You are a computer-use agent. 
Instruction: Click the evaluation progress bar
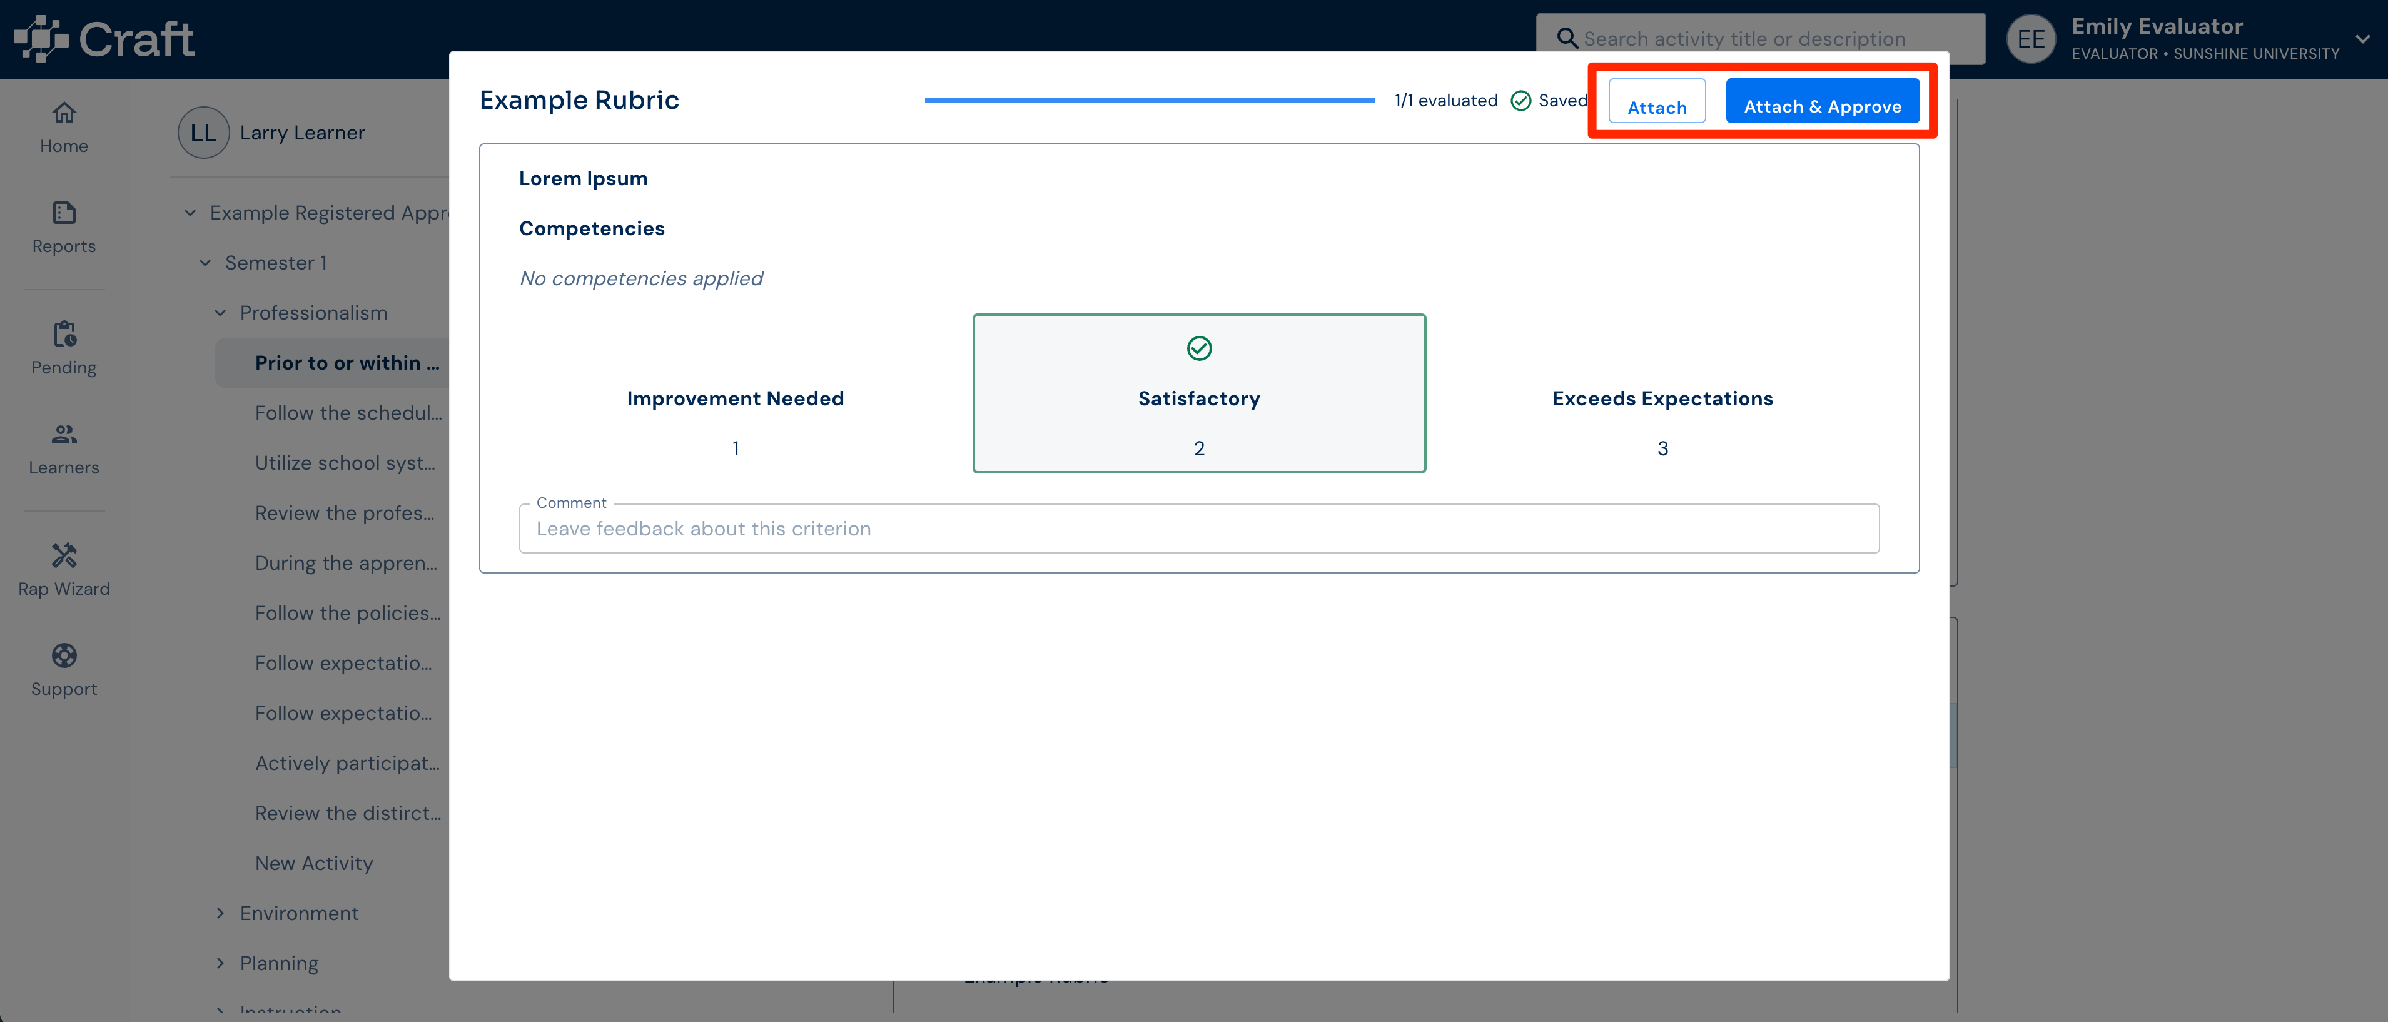coord(1150,100)
